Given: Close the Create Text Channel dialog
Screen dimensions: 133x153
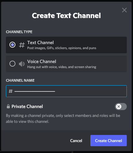Looking at the screenshot, I should click(x=124, y=10).
